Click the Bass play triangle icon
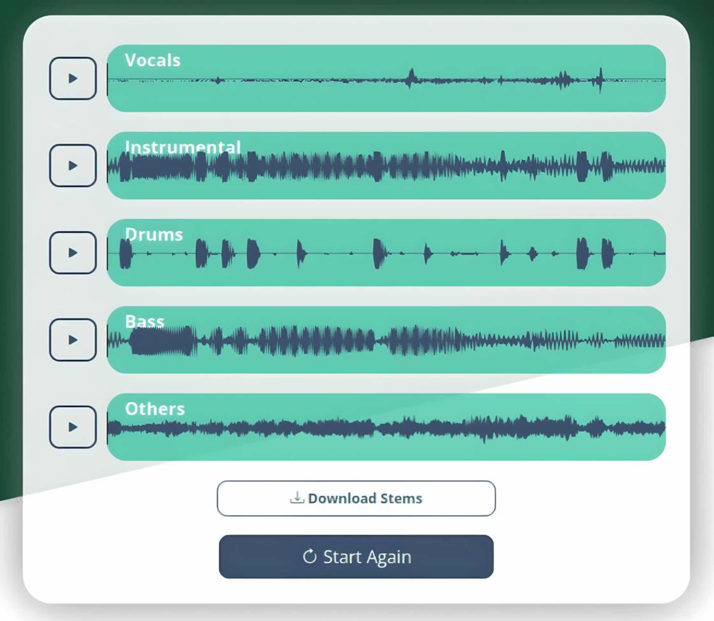 73,341
